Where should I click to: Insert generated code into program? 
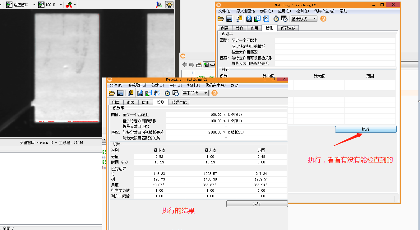pos(130,93)
